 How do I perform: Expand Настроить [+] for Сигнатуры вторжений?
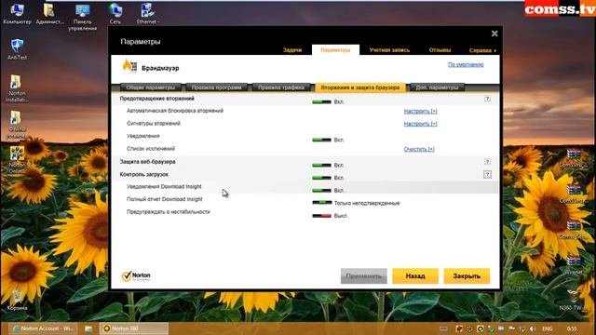point(420,124)
